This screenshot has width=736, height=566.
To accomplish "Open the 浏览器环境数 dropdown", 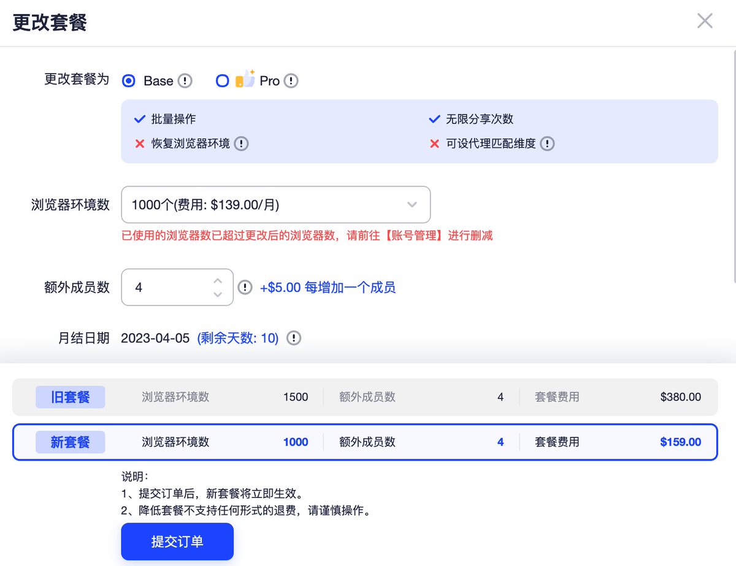I will point(276,205).
